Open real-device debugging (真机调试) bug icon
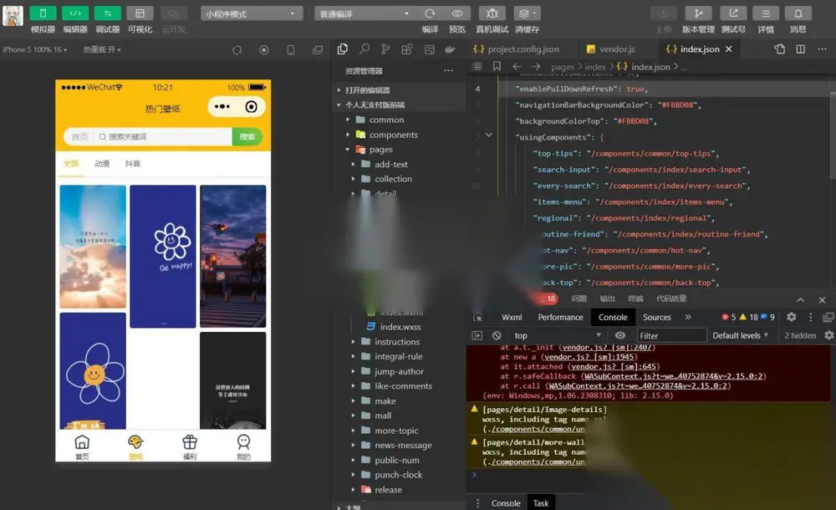This screenshot has width=836, height=510. click(492, 13)
